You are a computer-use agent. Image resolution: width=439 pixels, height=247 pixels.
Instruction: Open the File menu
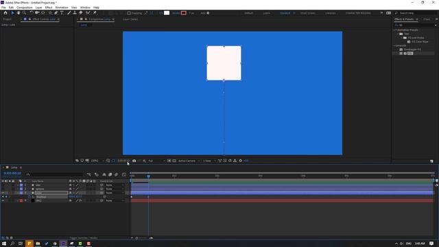click(x=3, y=8)
